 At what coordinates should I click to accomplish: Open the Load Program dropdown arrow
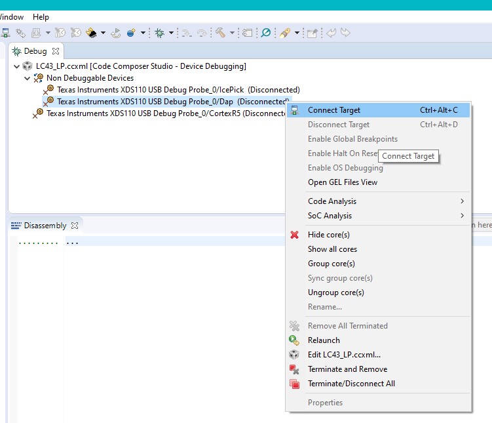(48, 33)
